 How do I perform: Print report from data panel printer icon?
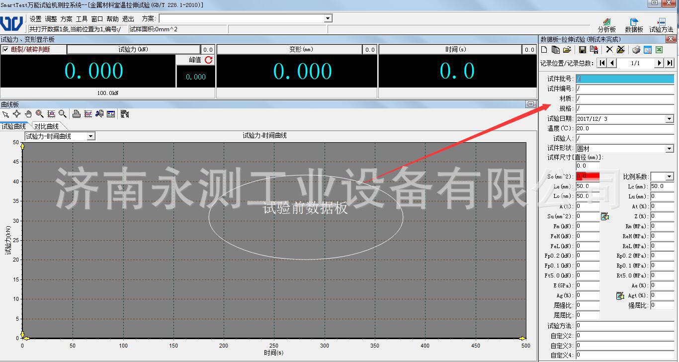click(x=636, y=50)
